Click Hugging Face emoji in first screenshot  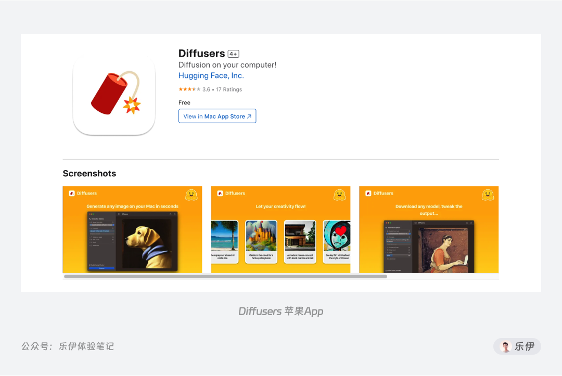(191, 195)
